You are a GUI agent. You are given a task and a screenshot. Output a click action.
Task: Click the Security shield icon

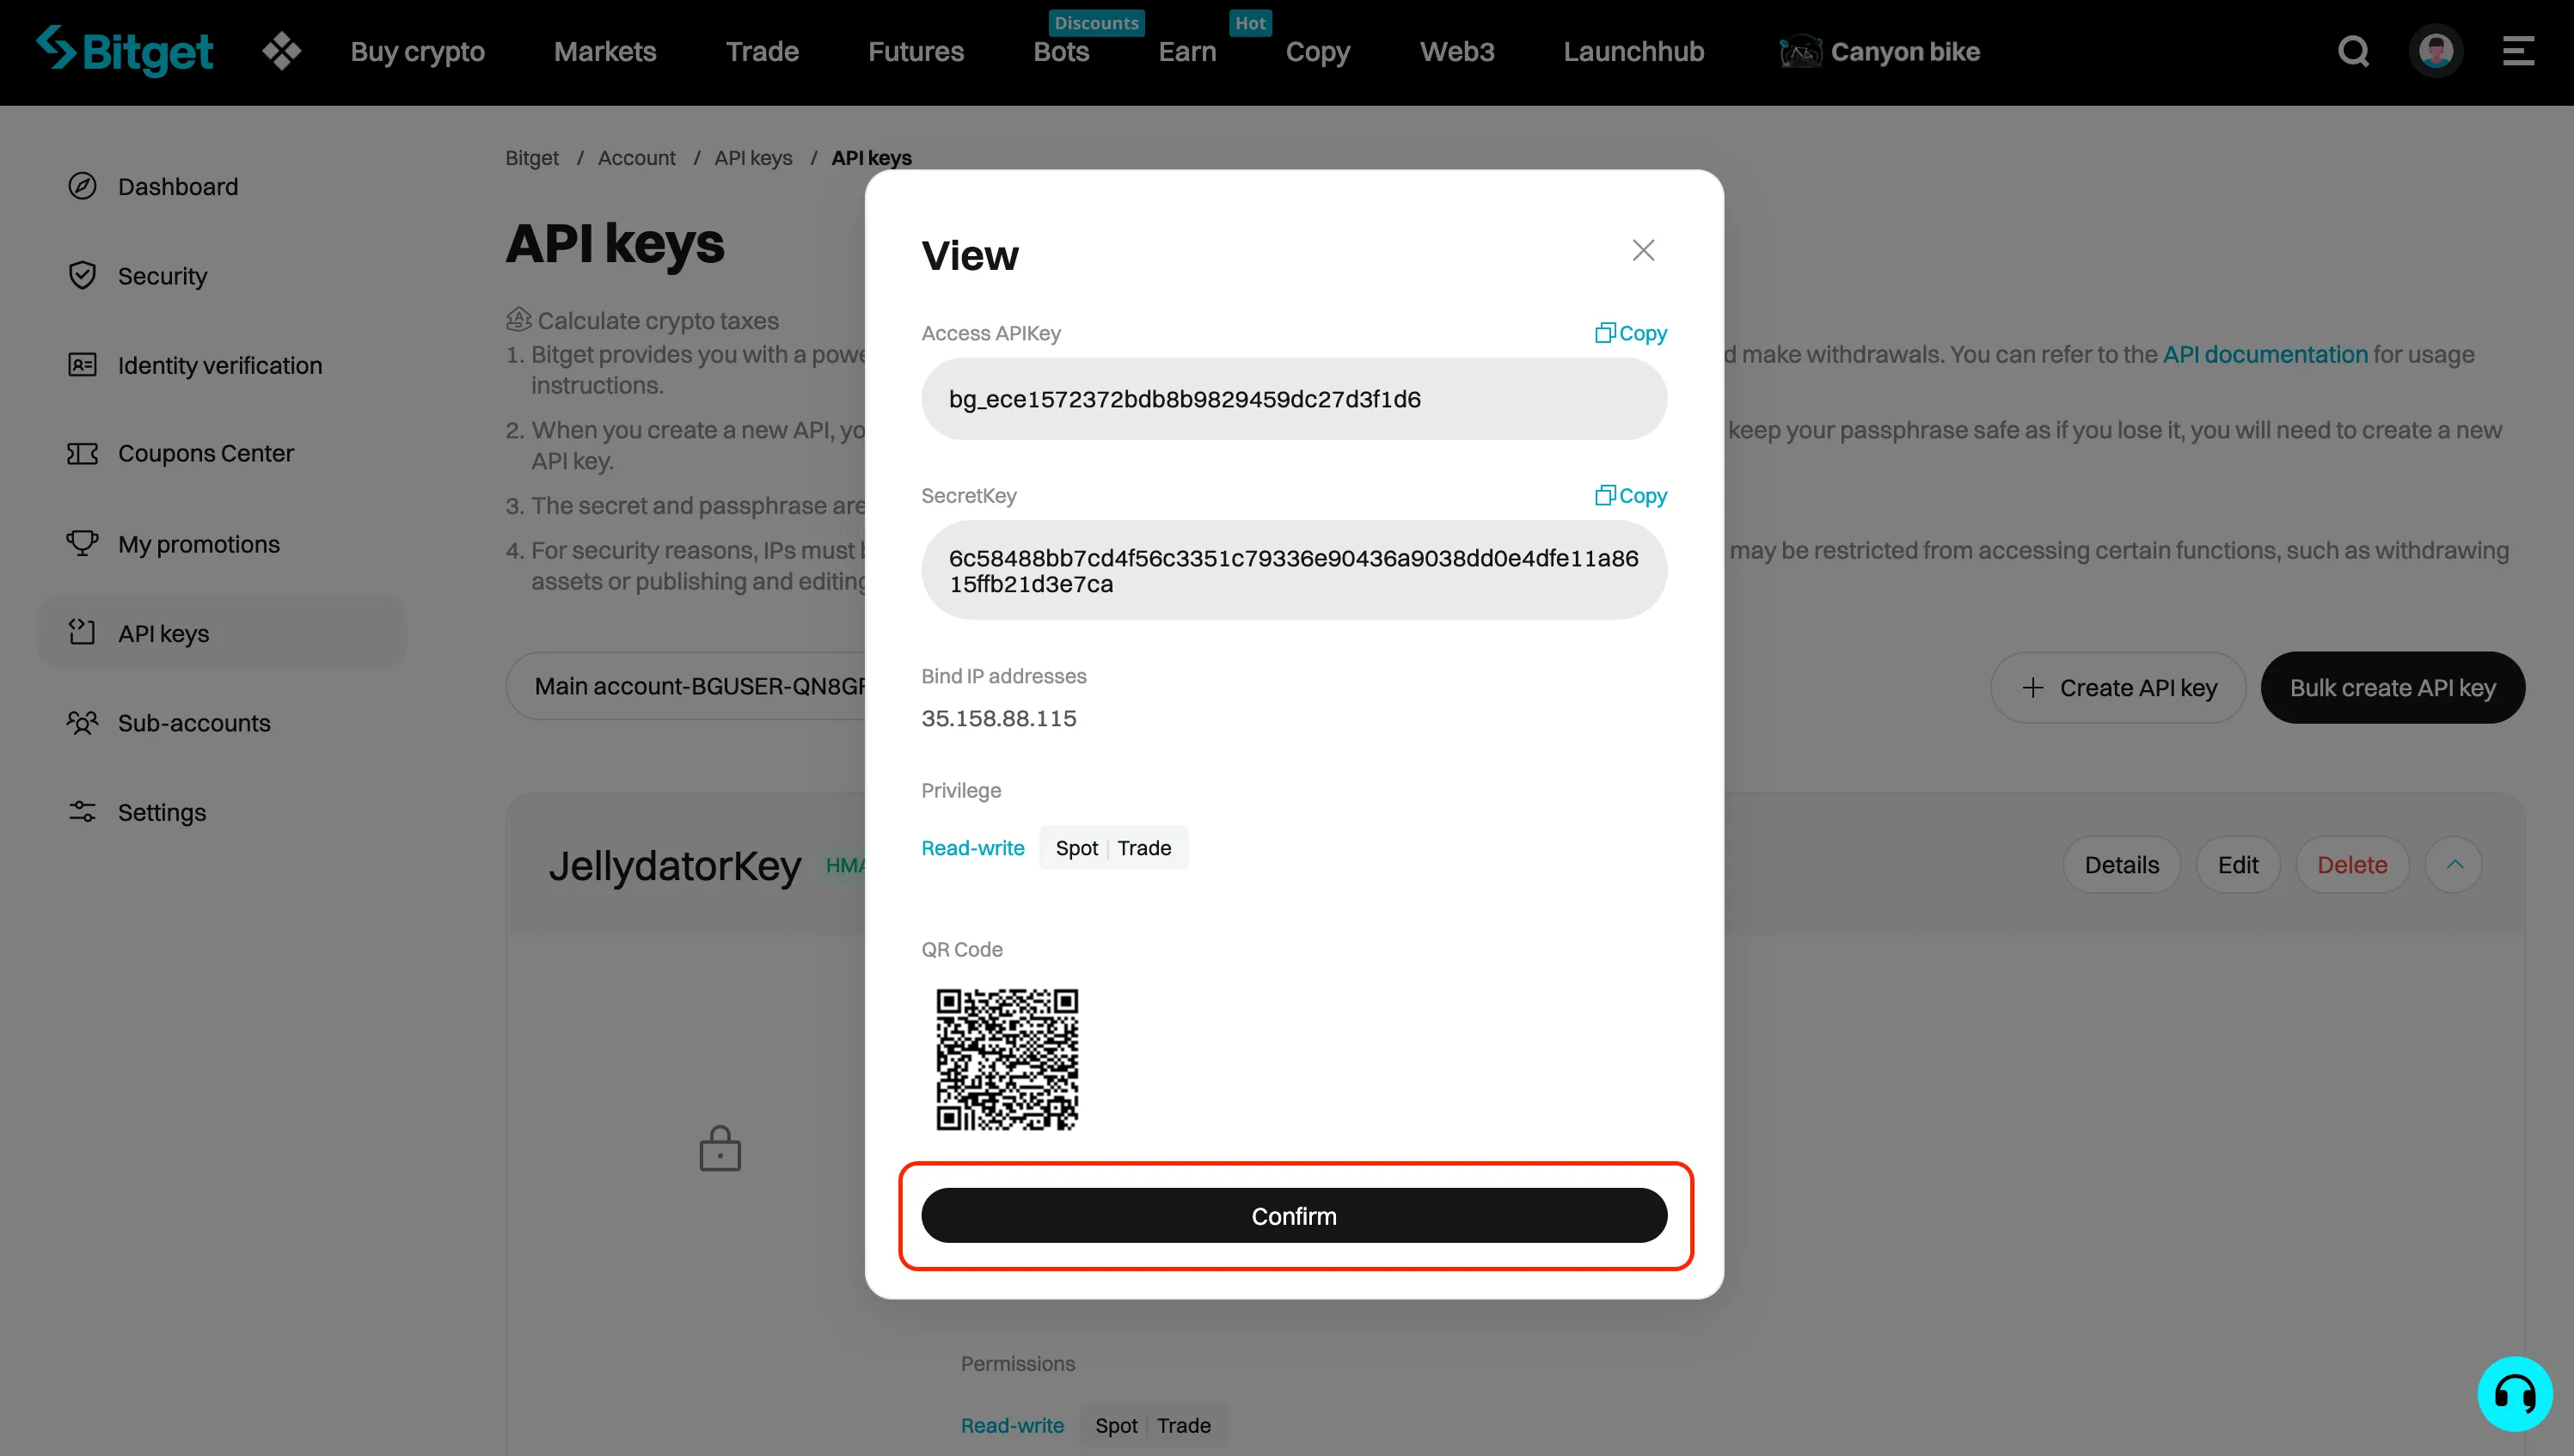[82, 275]
